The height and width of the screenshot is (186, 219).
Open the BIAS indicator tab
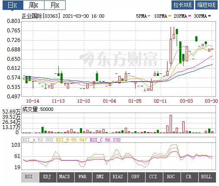(119, 177)
